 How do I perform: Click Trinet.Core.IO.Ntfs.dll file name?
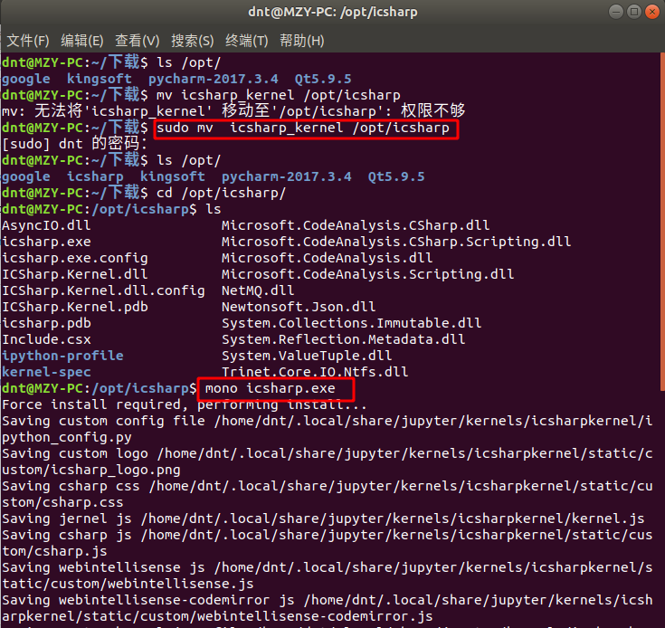[x=315, y=372]
